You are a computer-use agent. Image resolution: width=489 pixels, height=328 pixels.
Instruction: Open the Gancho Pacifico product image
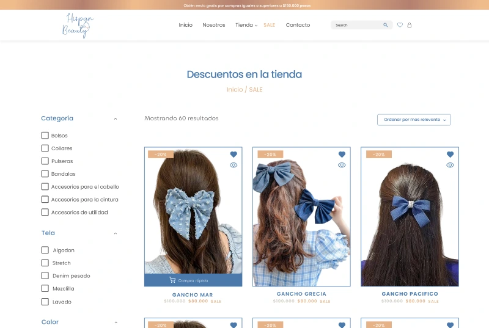(410, 216)
